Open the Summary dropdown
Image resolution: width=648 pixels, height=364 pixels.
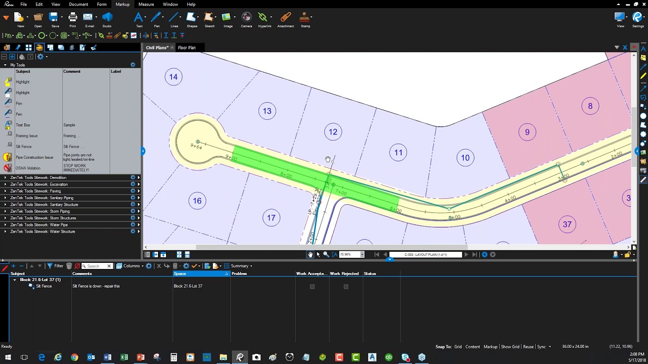coord(238,266)
